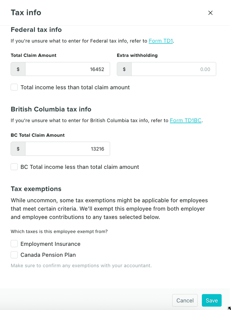
Task: Check federal Total income less than claim amount
Action: coord(14,87)
